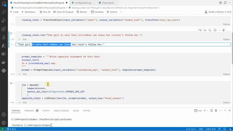Open the Docker whale view
Image resolution: width=233 pixels, height=131 pixels.
pyautogui.click(x=4, y=62)
